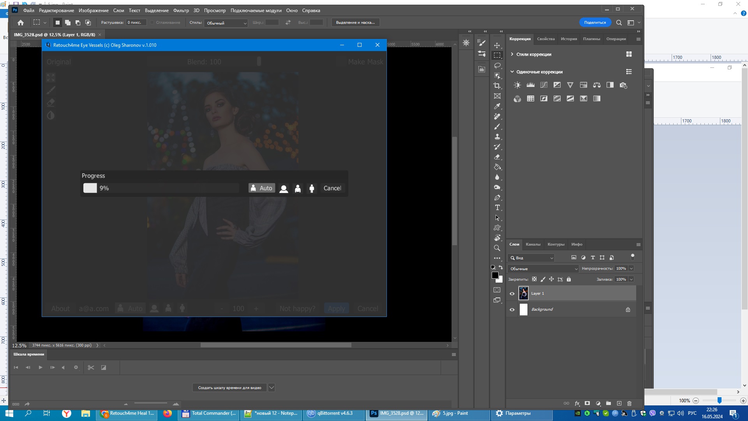Viewport: 748px width, 421px height.
Task: Expand the Стили коррекции section
Action: click(x=512, y=54)
